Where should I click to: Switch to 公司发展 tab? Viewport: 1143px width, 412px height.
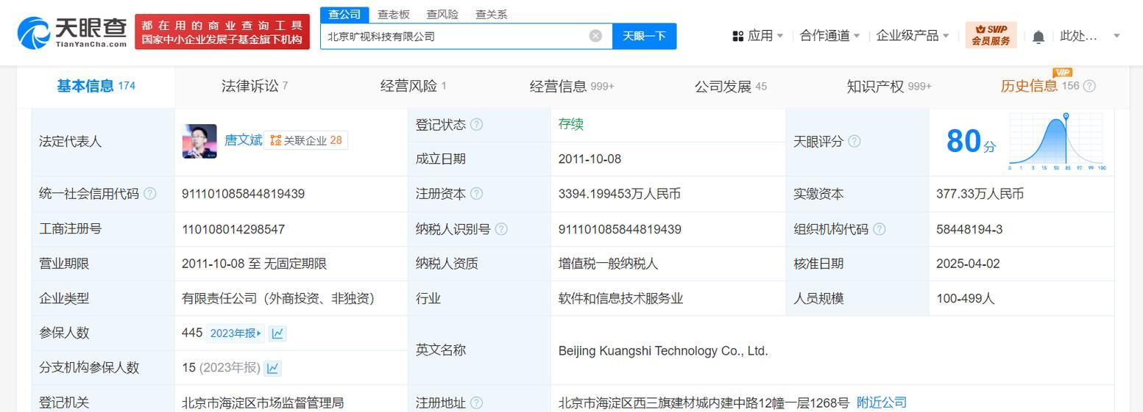730,86
